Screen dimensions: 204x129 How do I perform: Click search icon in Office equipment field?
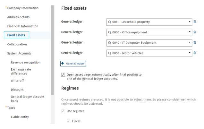[x=110, y=32]
